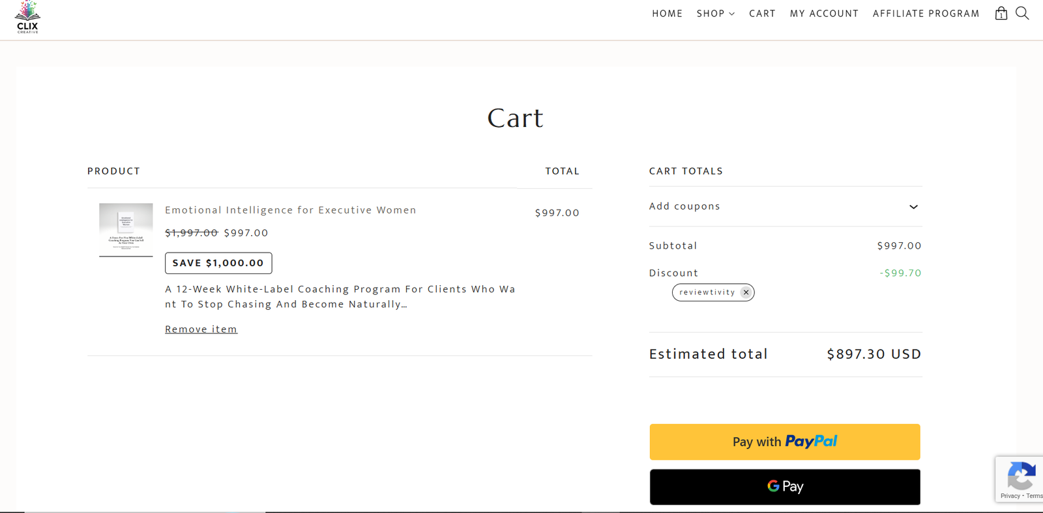Open the Cart menu item

[x=762, y=14]
